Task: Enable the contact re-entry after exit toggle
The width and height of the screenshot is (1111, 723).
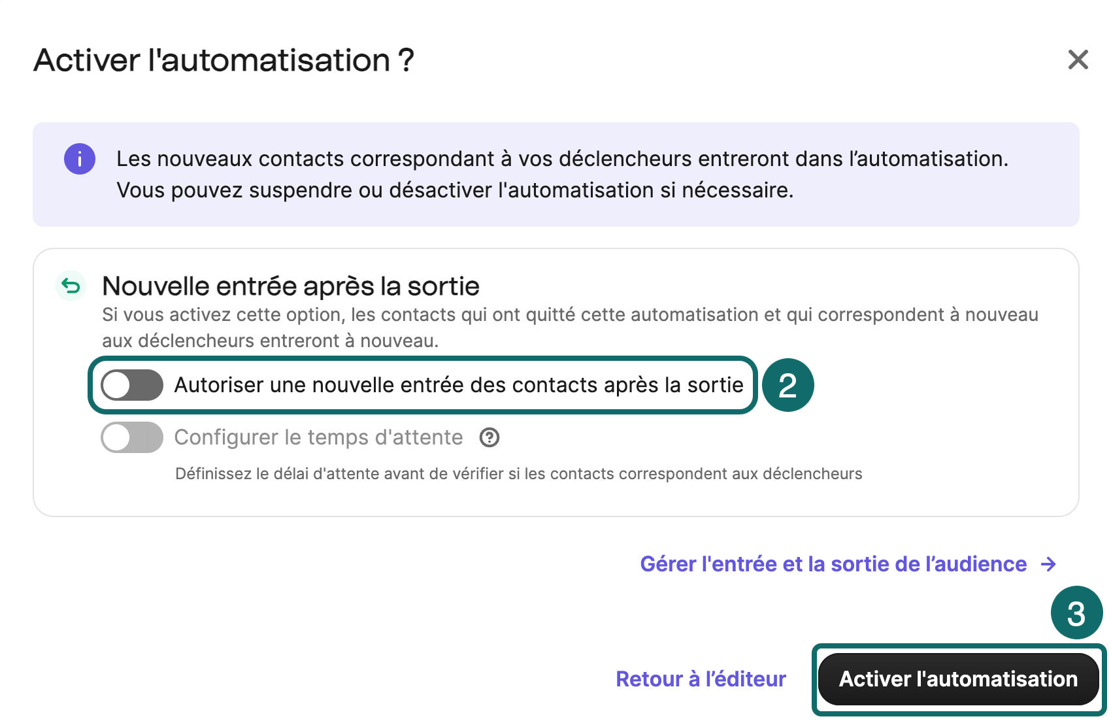Action: click(x=132, y=385)
